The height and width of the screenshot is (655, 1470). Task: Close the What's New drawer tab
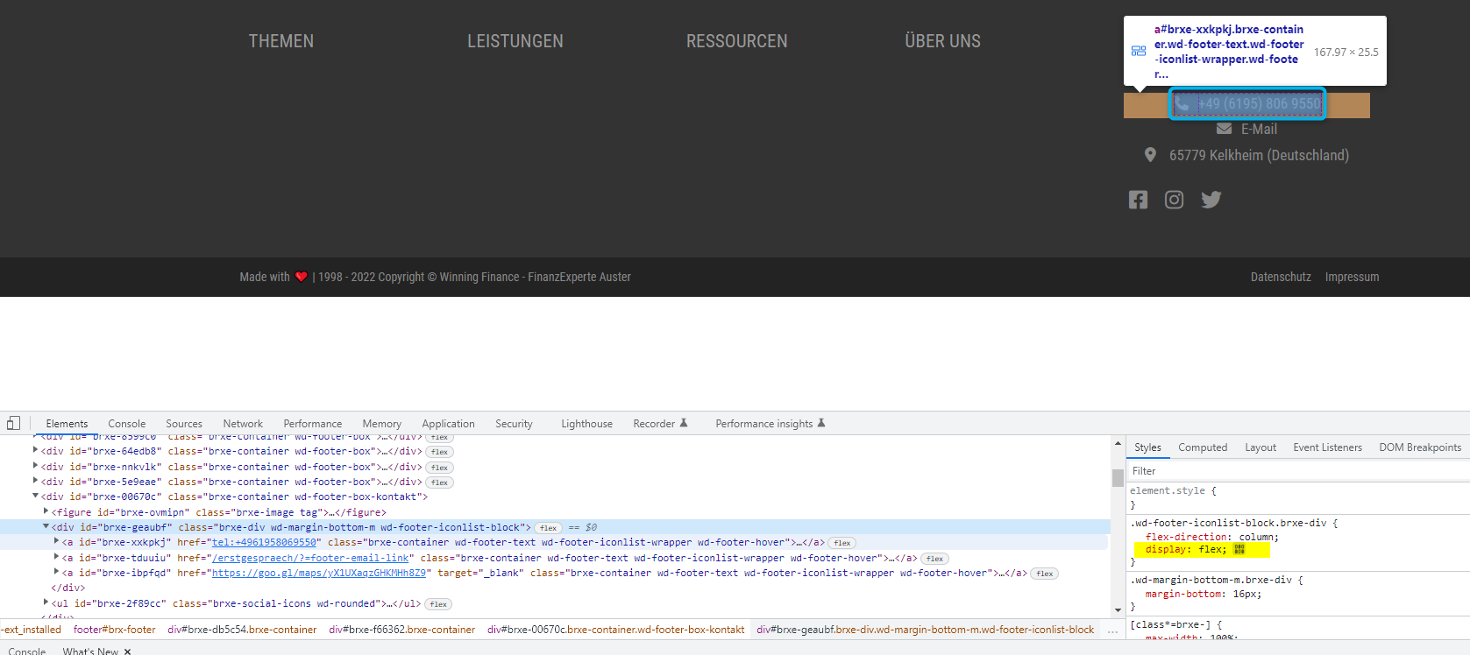tap(127, 651)
